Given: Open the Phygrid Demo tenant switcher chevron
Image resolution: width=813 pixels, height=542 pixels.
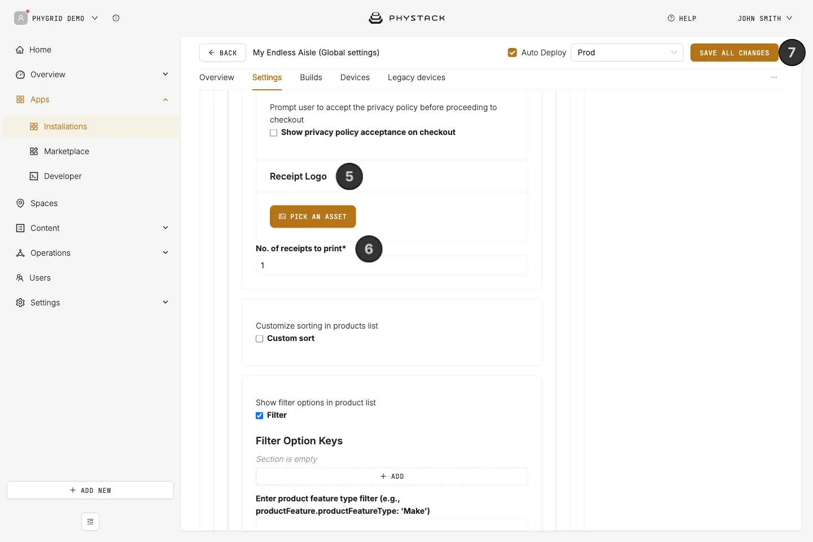Looking at the screenshot, I should tap(95, 18).
